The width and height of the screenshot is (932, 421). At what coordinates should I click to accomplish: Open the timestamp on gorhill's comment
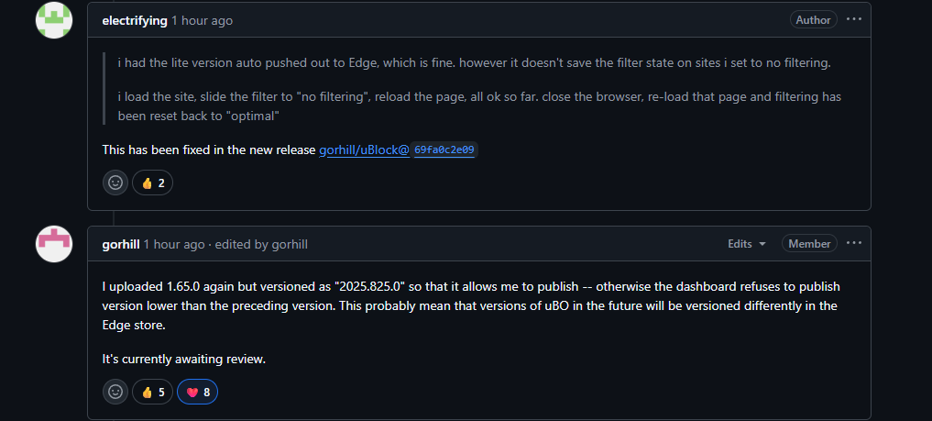(174, 244)
